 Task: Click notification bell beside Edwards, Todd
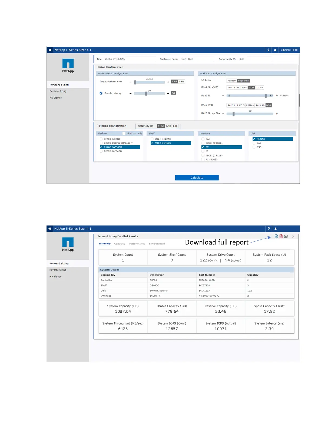tap(275, 50)
